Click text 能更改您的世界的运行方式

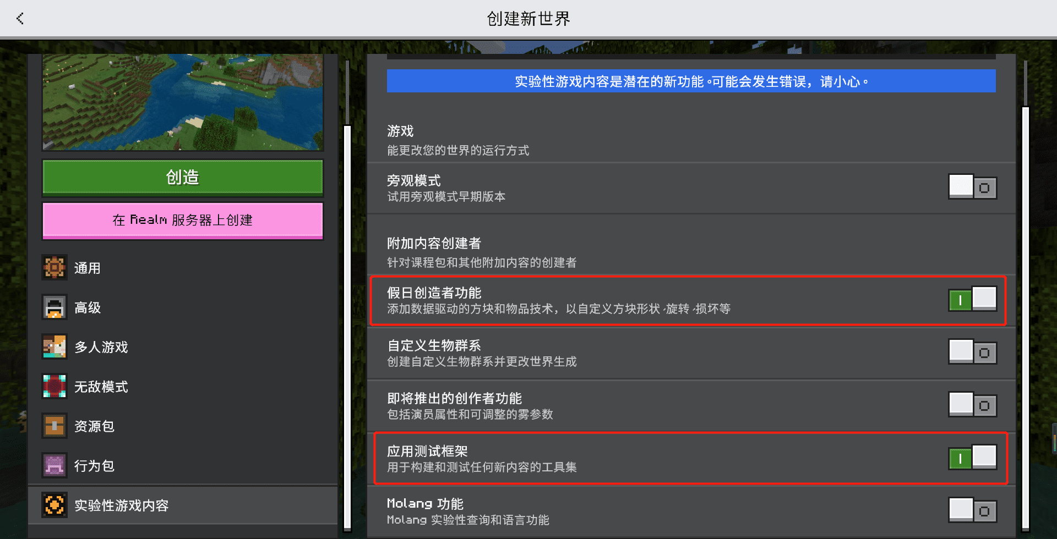pos(458,150)
